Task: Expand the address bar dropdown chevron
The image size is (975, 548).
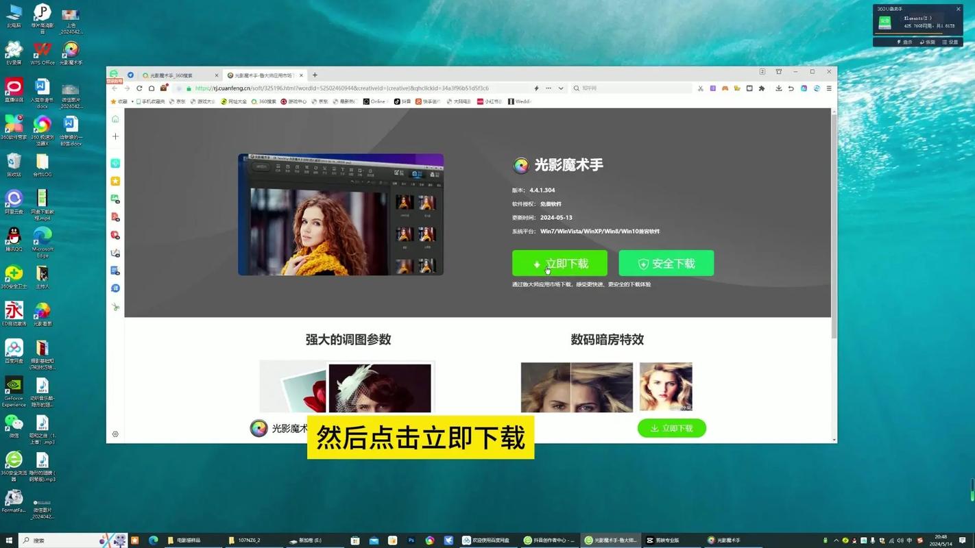Action: (x=561, y=88)
